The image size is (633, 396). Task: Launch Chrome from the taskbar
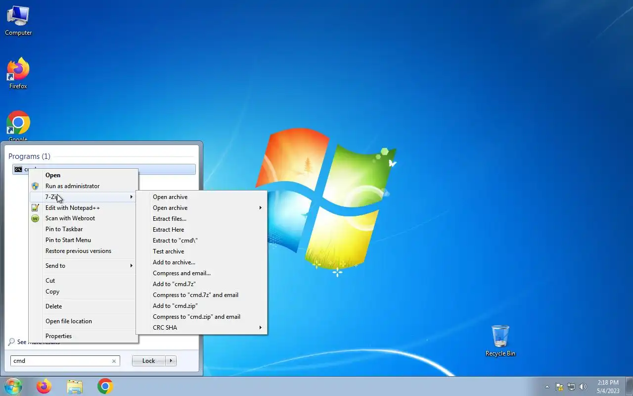pos(105,386)
